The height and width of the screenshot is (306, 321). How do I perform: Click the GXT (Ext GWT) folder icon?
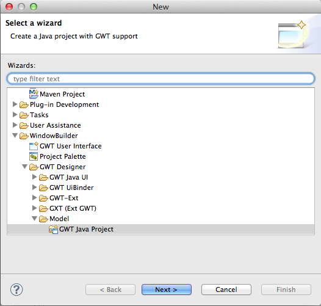[x=43, y=208]
